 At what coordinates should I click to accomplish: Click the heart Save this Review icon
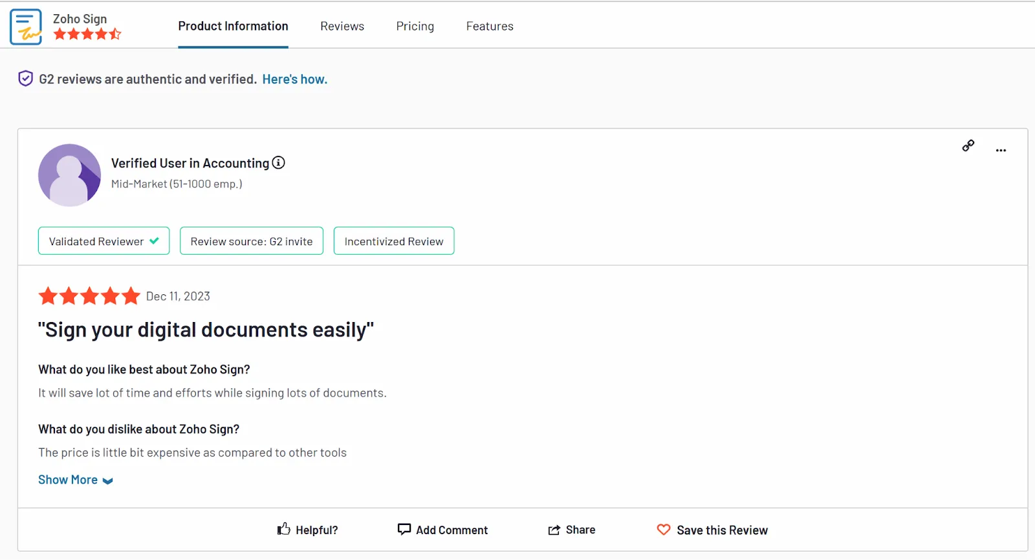coord(664,530)
